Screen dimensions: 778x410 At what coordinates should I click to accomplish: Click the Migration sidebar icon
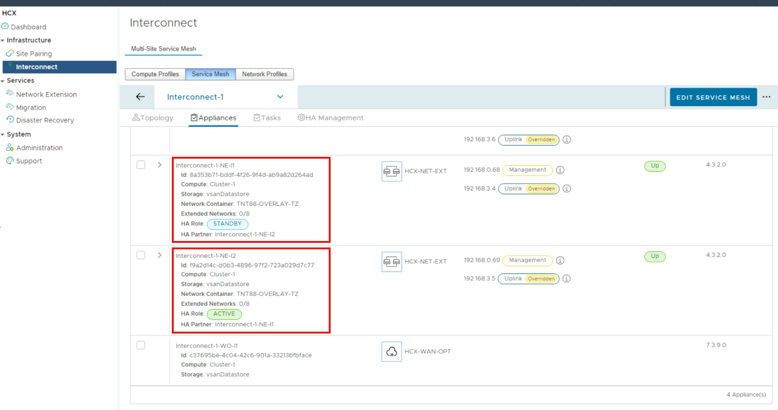pyautogui.click(x=10, y=107)
